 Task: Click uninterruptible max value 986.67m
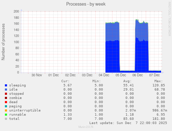(x=160, y=110)
